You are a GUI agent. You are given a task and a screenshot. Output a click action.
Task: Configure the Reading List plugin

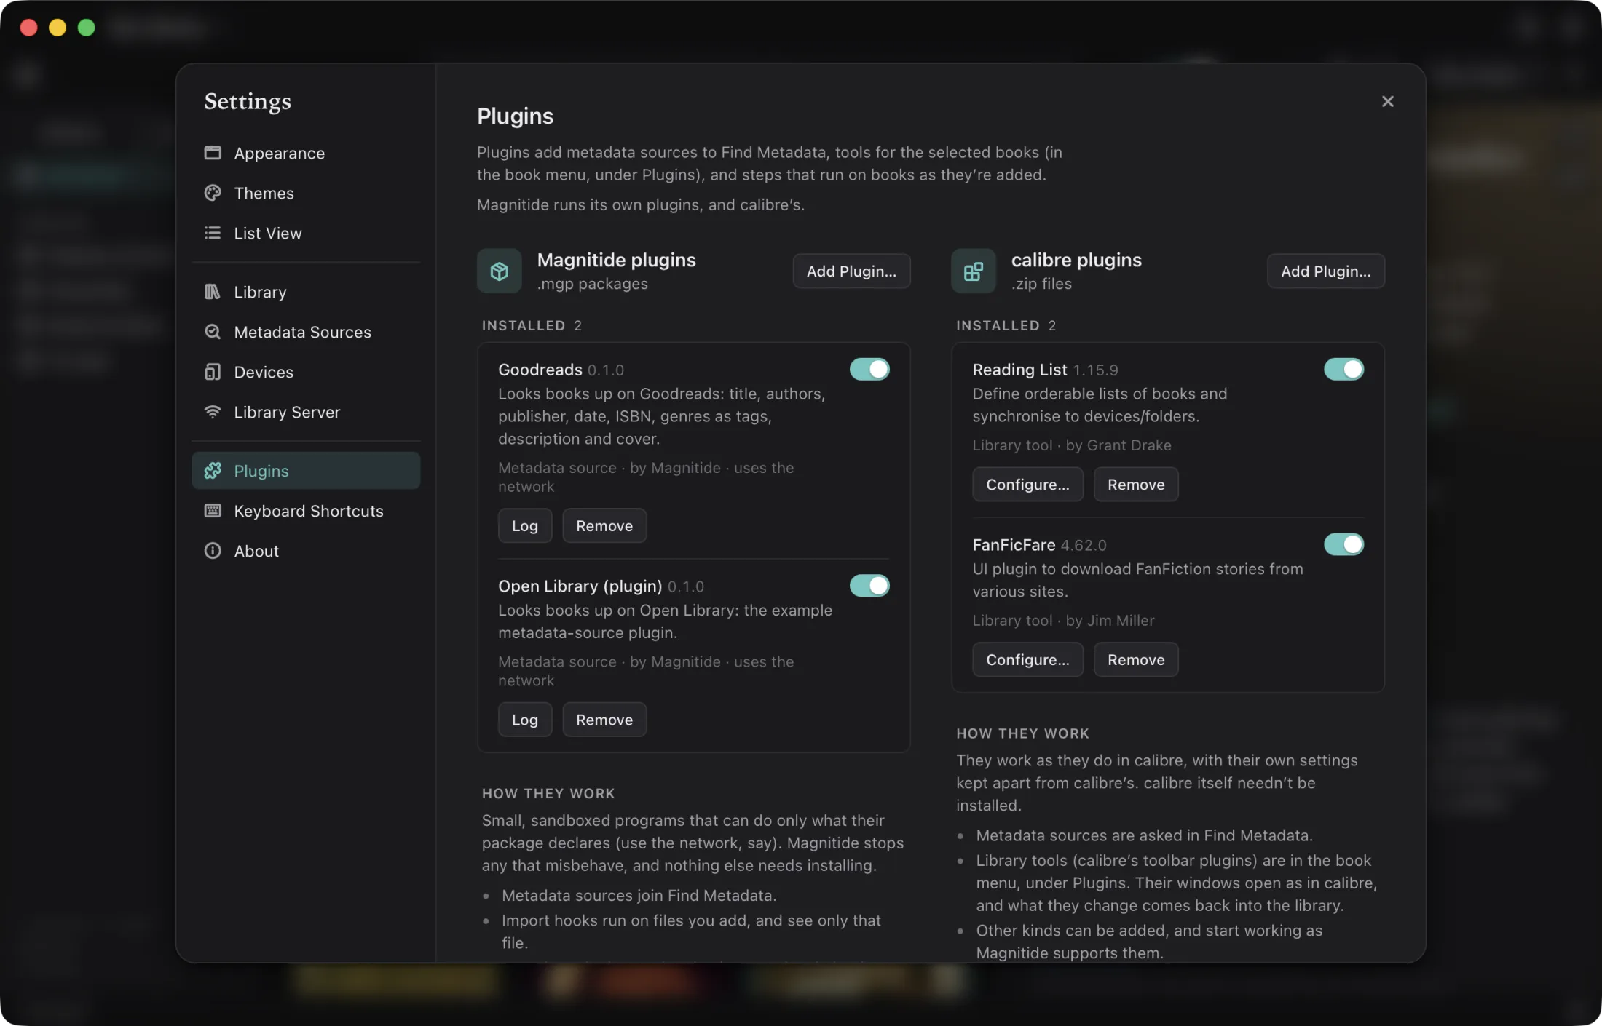tap(1027, 484)
